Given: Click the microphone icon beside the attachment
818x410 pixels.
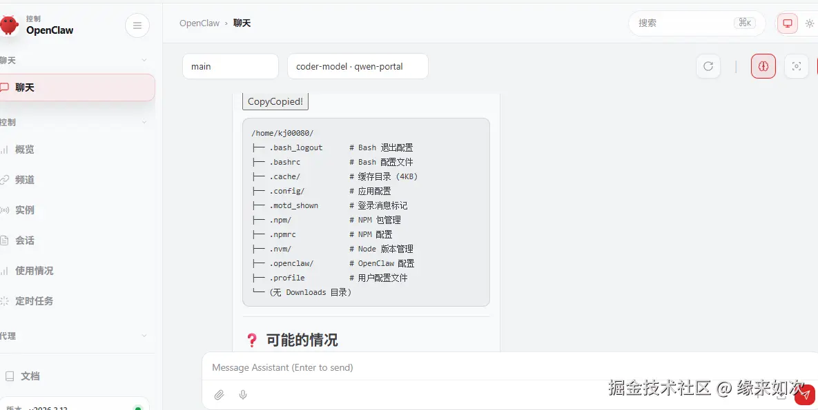Looking at the screenshot, I should point(242,394).
